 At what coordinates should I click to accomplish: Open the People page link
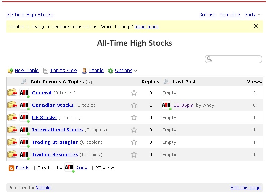[x=96, y=70]
